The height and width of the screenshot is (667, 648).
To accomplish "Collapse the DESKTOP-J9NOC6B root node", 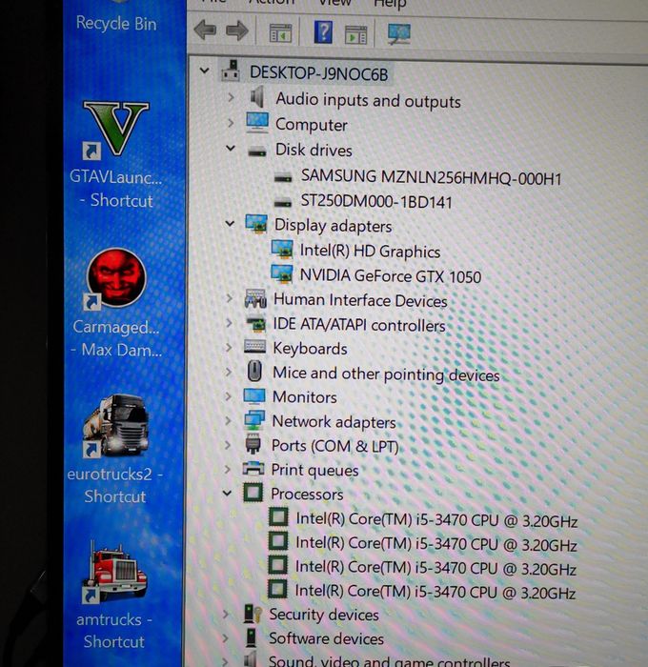I will (205, 71).
